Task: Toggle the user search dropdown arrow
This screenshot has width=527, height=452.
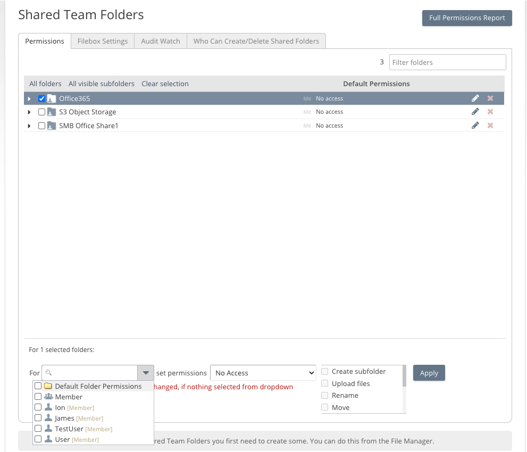Action: [x=146, y=373]
